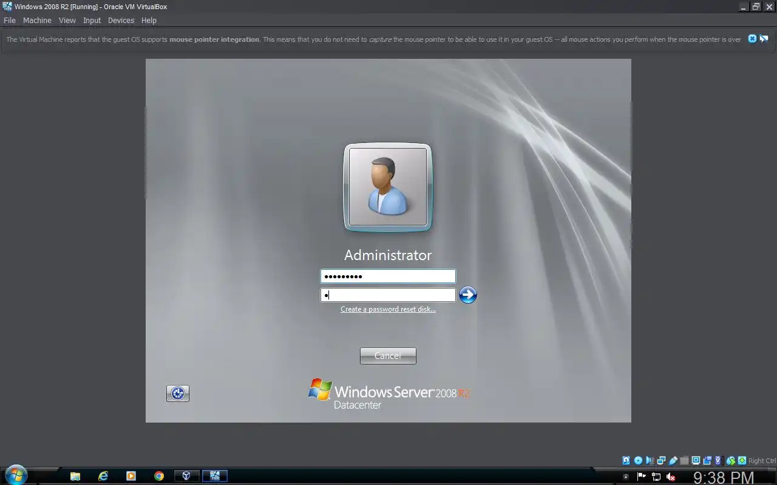Open Windows Media Player from taskbar
Screen dimensions: 777x485
(x=131, y=476)
